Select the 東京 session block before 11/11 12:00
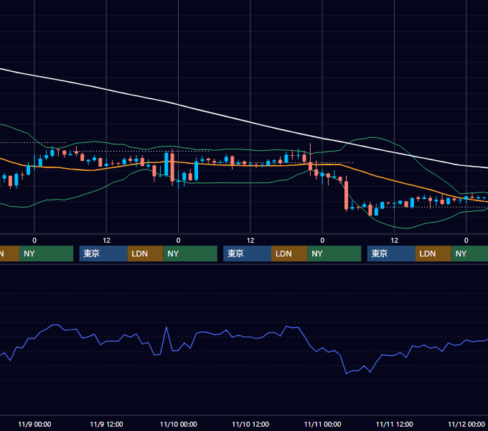The image size is (488, 431). pos(391,254)
